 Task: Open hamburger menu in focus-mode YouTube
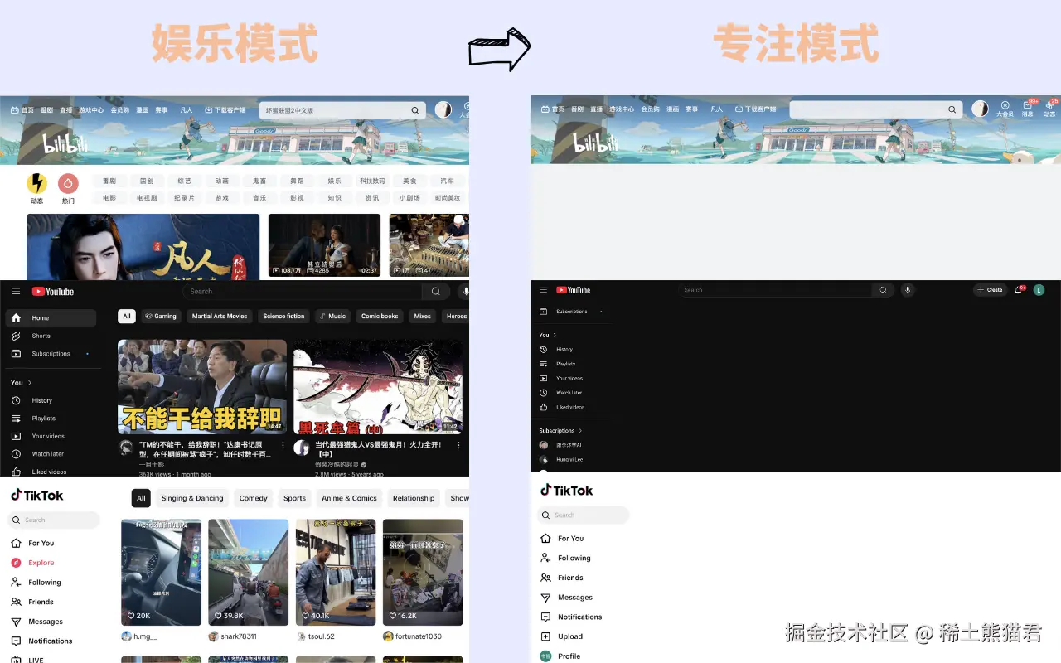pos(544,290)
